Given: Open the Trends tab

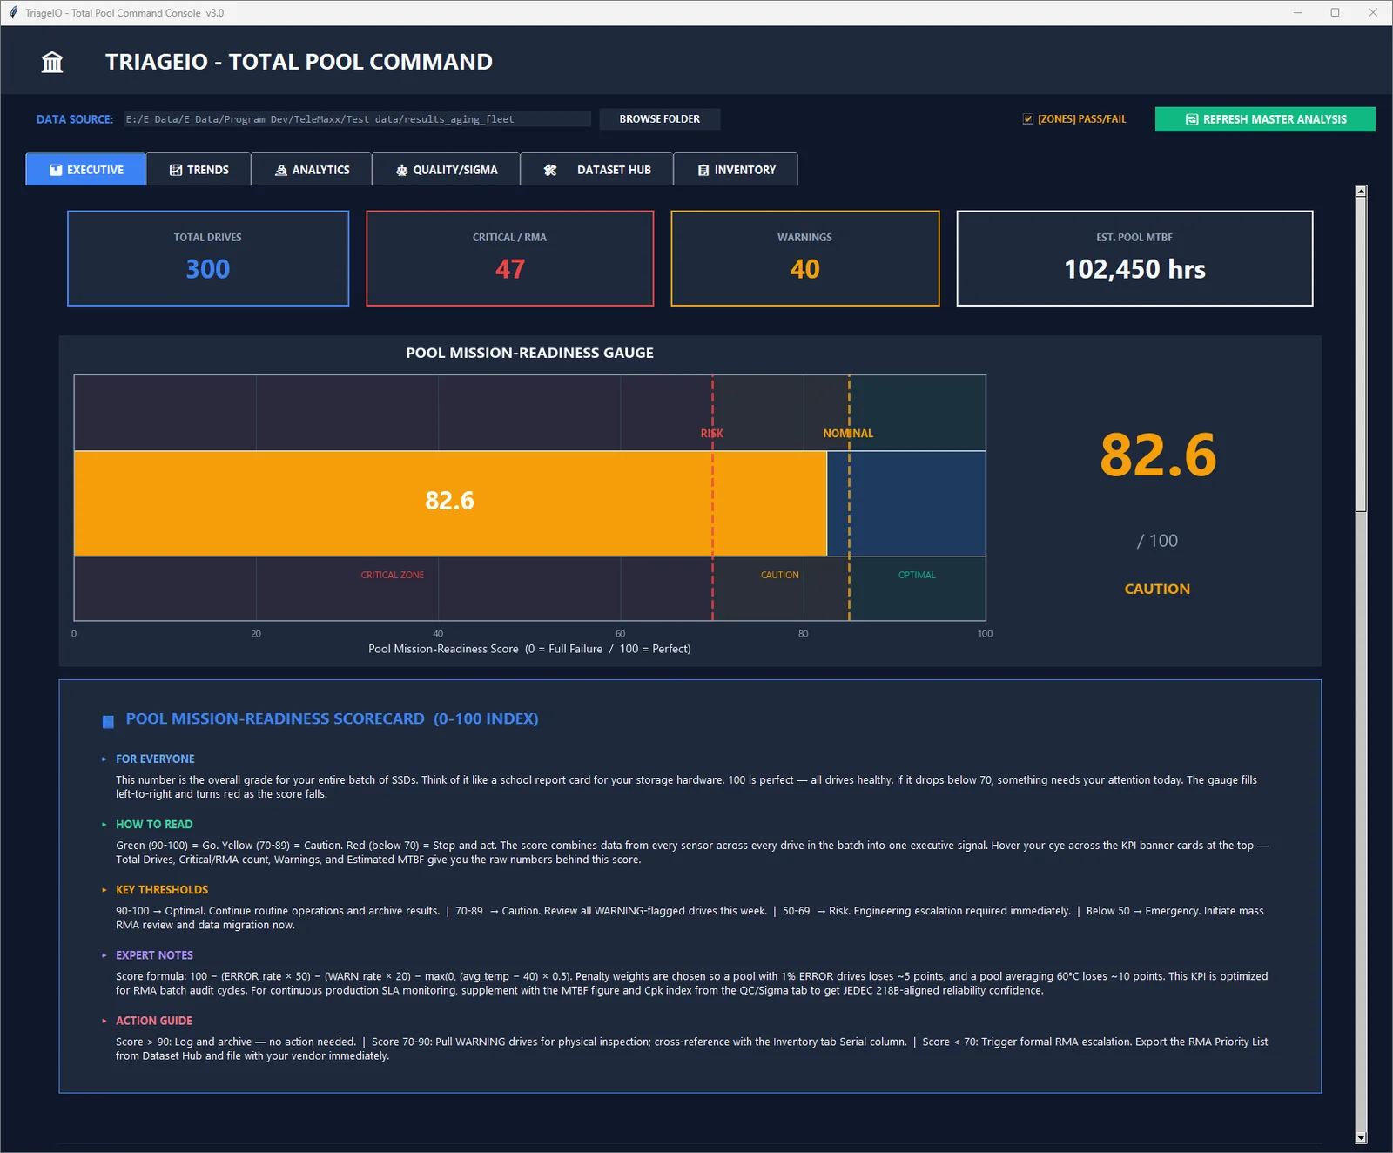Looking at the screenshot, I should (x=199, y=170).
